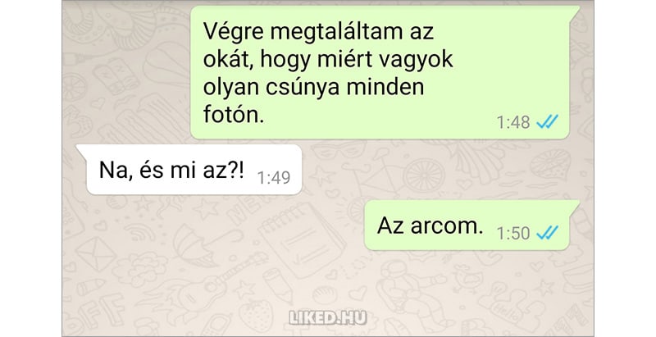The image size is (656, 337).
Task: Click the word 'arcom.' in last message
Action: coord(447,226)
